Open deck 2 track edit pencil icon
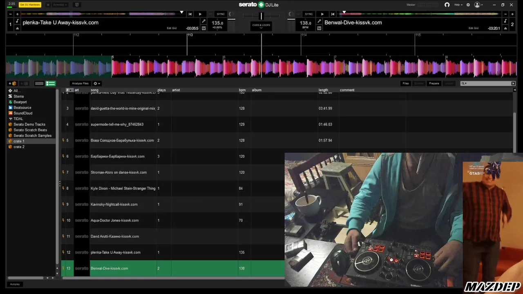 pos(319,21)
